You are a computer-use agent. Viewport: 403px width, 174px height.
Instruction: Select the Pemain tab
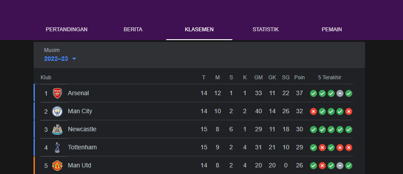click(332, 30)
